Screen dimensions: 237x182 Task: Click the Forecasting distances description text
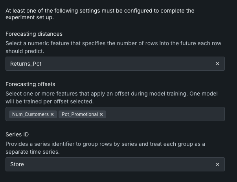[110, 48]
